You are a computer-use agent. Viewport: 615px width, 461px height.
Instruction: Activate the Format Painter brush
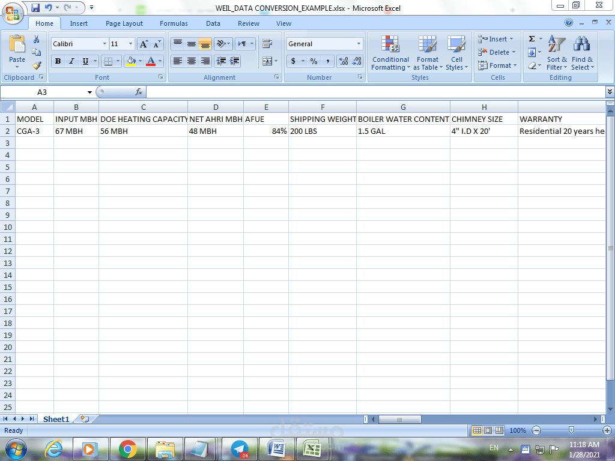(x=37, y=65)
